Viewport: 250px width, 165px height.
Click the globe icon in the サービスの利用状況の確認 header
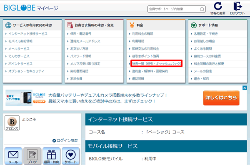pyautogui.click(x=8, y=25)
